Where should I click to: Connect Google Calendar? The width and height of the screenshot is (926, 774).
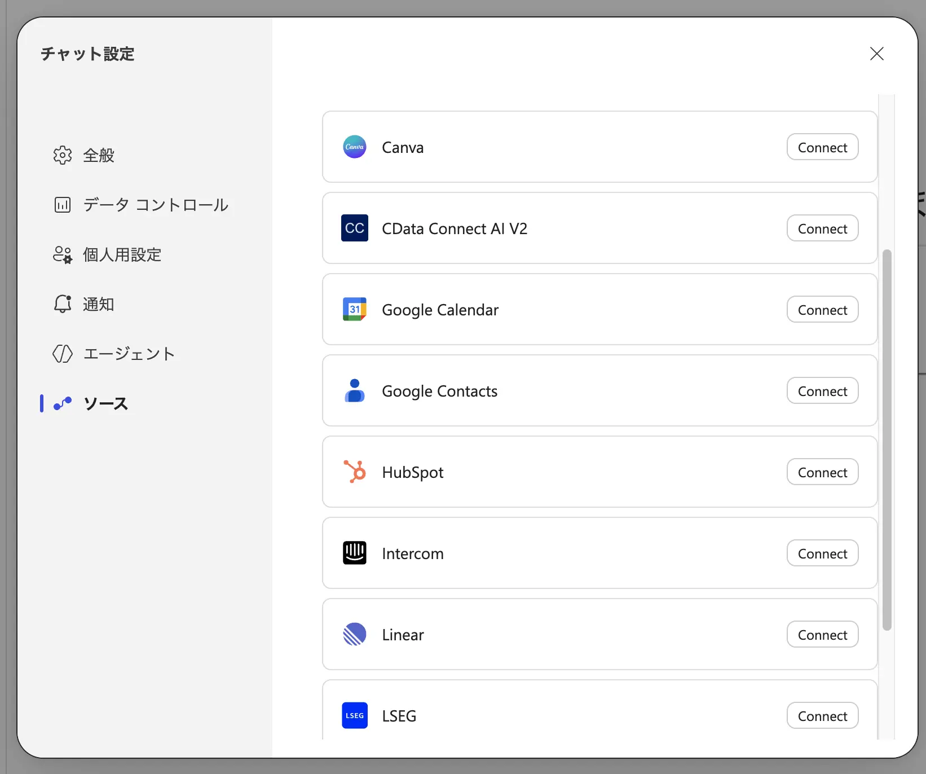click(822, 310)
